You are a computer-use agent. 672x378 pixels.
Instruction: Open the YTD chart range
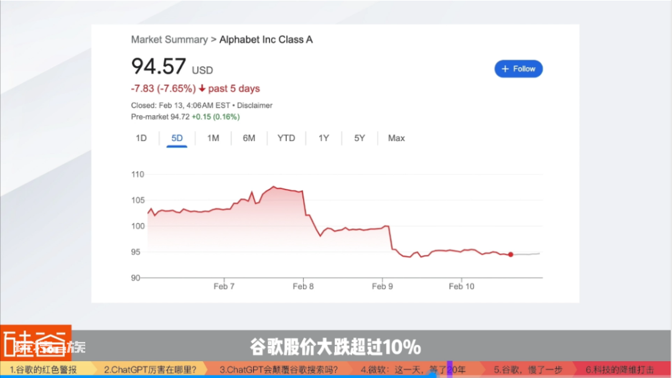pyautogui.click(x=286, y=138)
